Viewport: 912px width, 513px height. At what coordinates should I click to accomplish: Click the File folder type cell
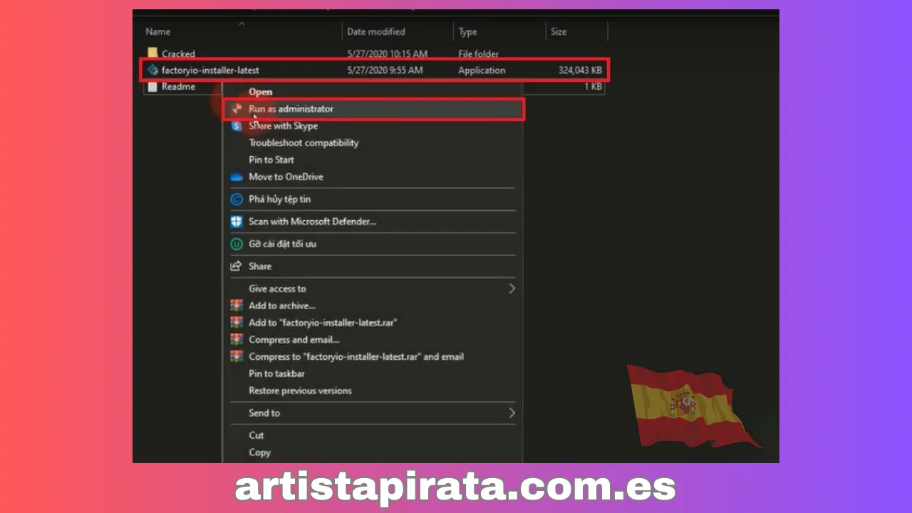pos(479,53)
